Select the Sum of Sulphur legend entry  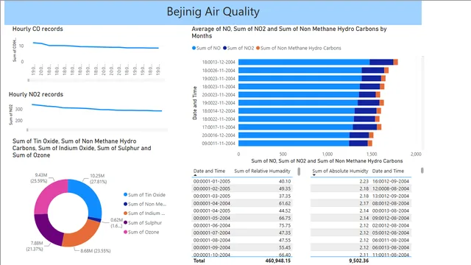(x=143, y=222)
